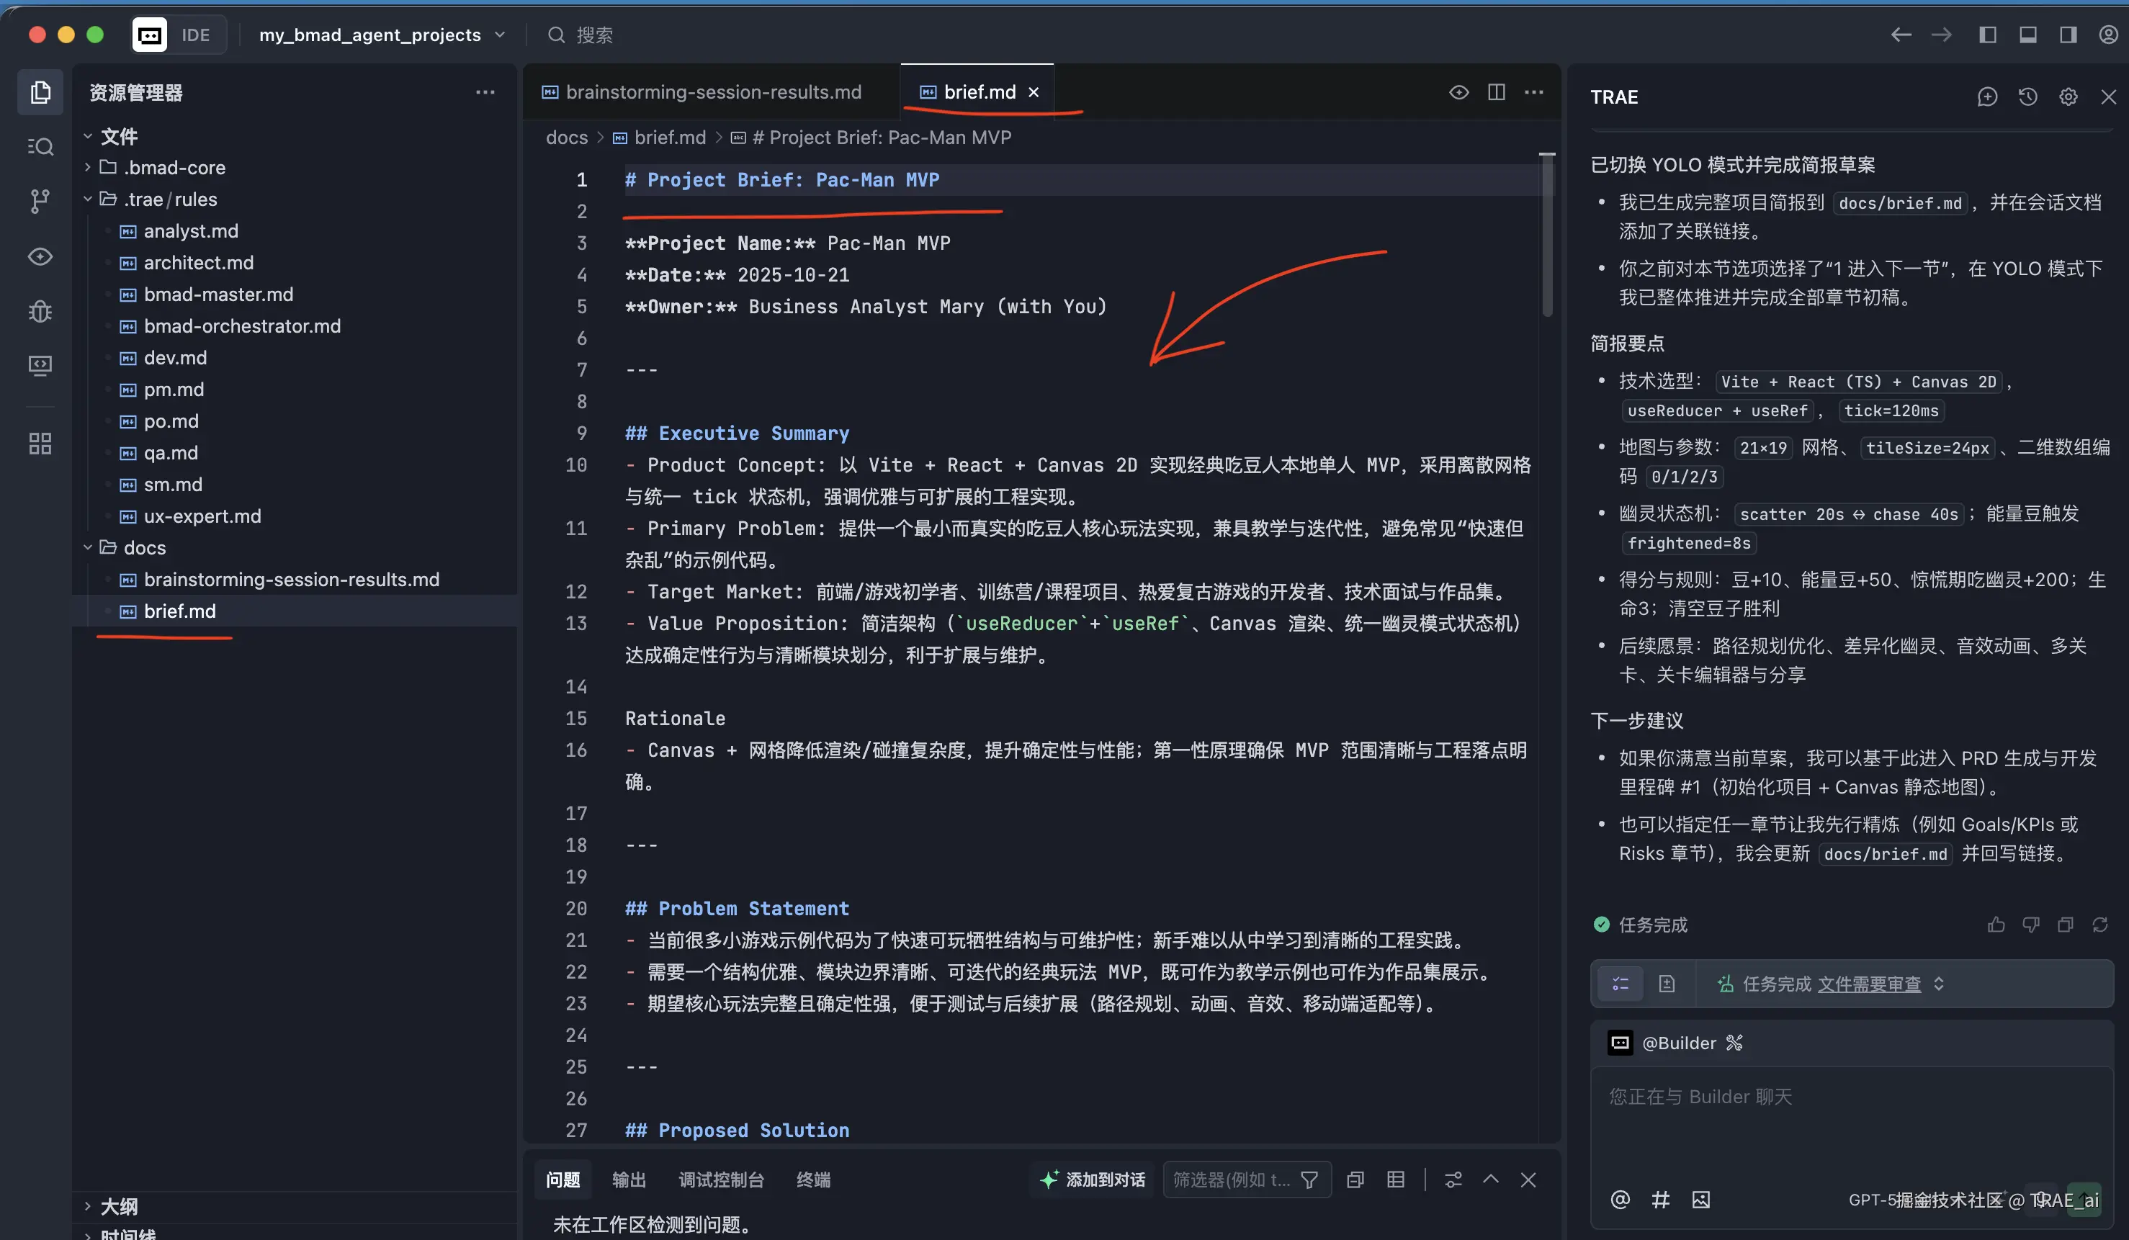Click the 文件需要审查 link
2129x1240 pixels.
(x=1869, y=984)
